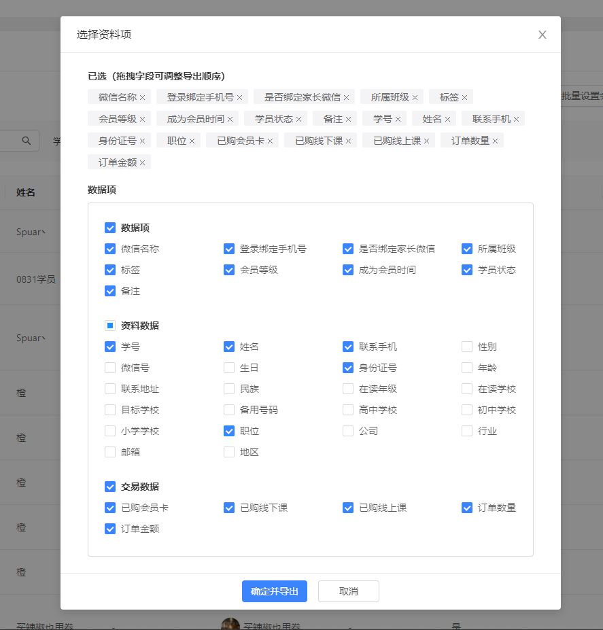Select the 在读学校 checkbox
This screenshot has width=603, height=630.
tap(466, 389)
